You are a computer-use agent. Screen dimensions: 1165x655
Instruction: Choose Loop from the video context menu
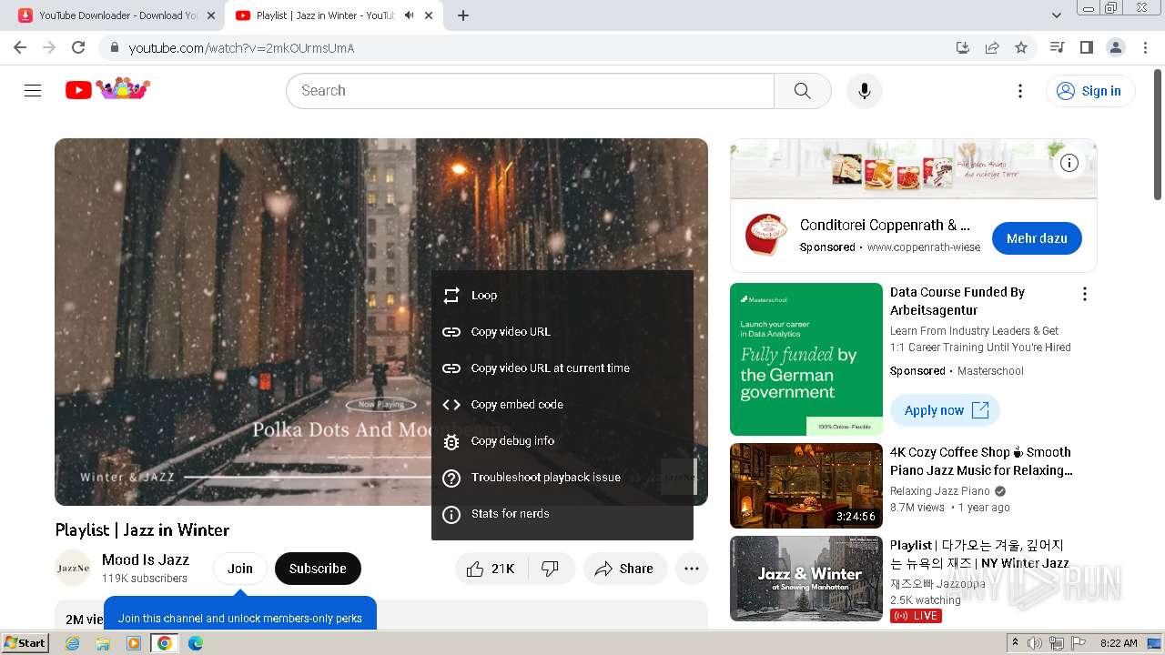[562, 296]
